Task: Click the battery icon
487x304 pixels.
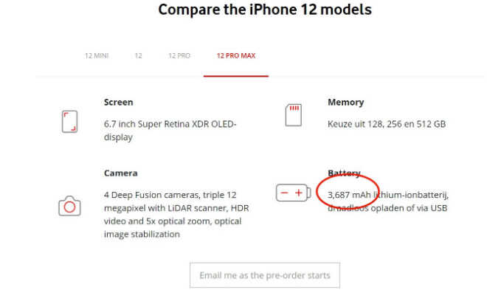Action: pyautogui.click(x=293, y=193)
